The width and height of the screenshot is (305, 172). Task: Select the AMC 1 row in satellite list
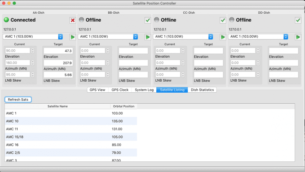pos(71,113)
